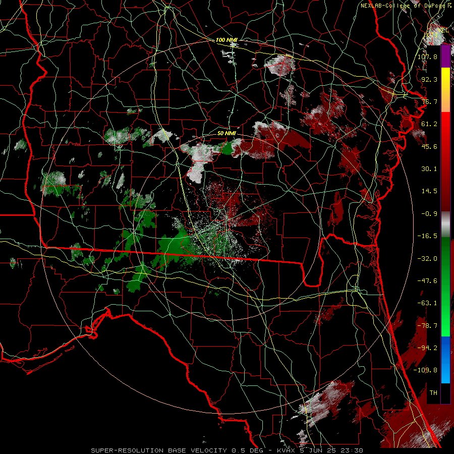Image resolution: width=454 pixels, height=454 pixels.
Task: Click the "5 JUN 25 23:30" timestamp
Action: [332, 450]
